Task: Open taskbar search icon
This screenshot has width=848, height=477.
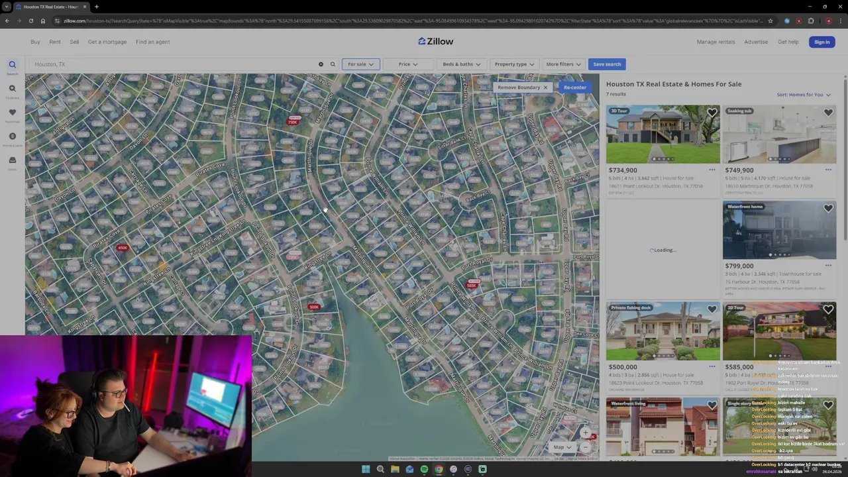Action: click(x=380, y=469)
